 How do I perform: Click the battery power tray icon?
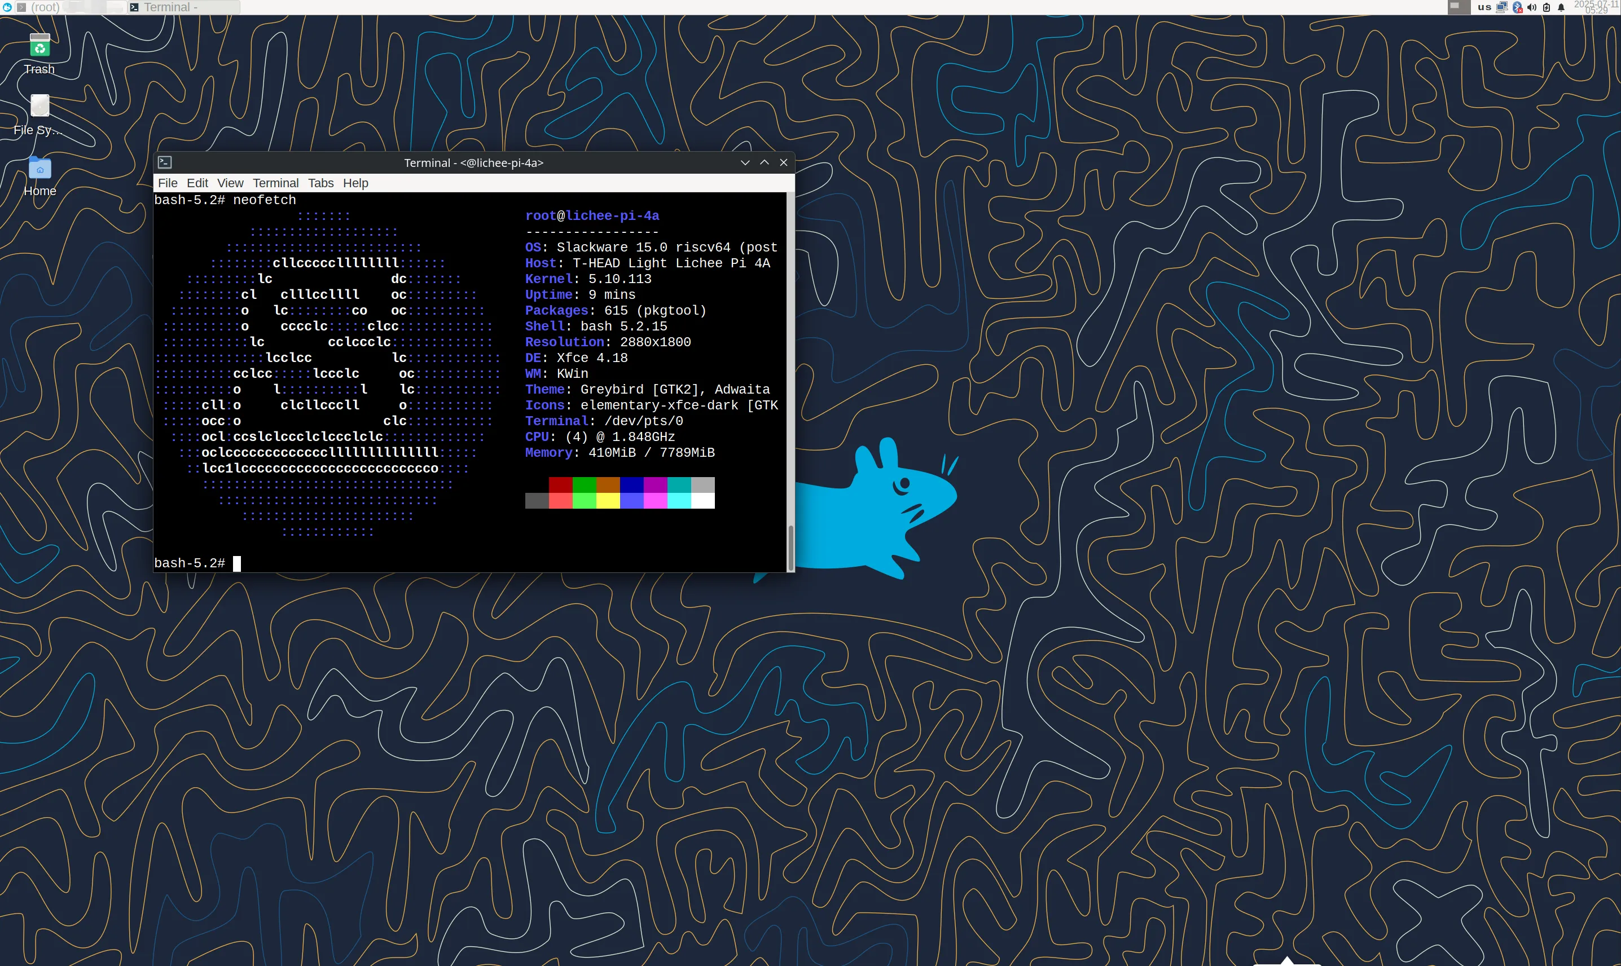click(x=1547, y=7)
